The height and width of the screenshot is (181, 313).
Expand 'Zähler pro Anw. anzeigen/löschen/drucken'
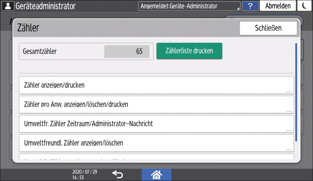click(x=156, y=104)
